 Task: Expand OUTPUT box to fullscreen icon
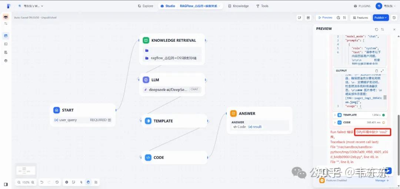pos(382,71)
